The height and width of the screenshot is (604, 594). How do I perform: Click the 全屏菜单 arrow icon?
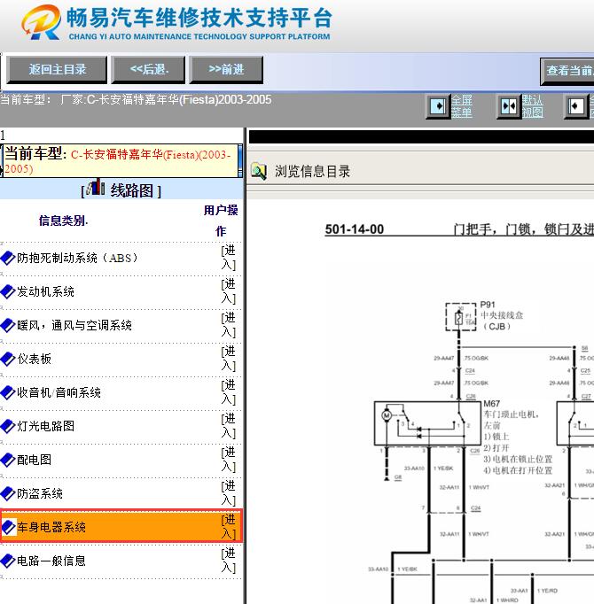(438, 106)
